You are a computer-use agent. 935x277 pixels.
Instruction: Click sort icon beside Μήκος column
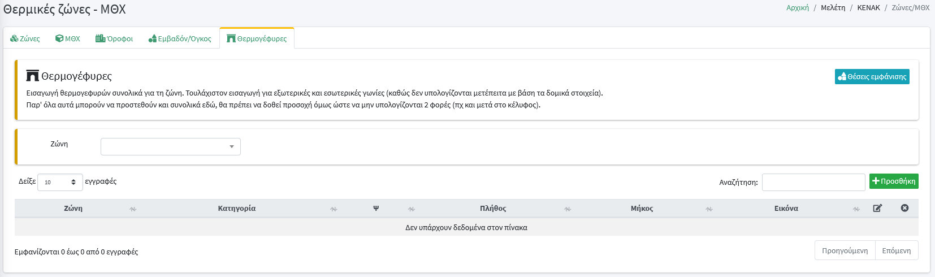coord(709,209)
